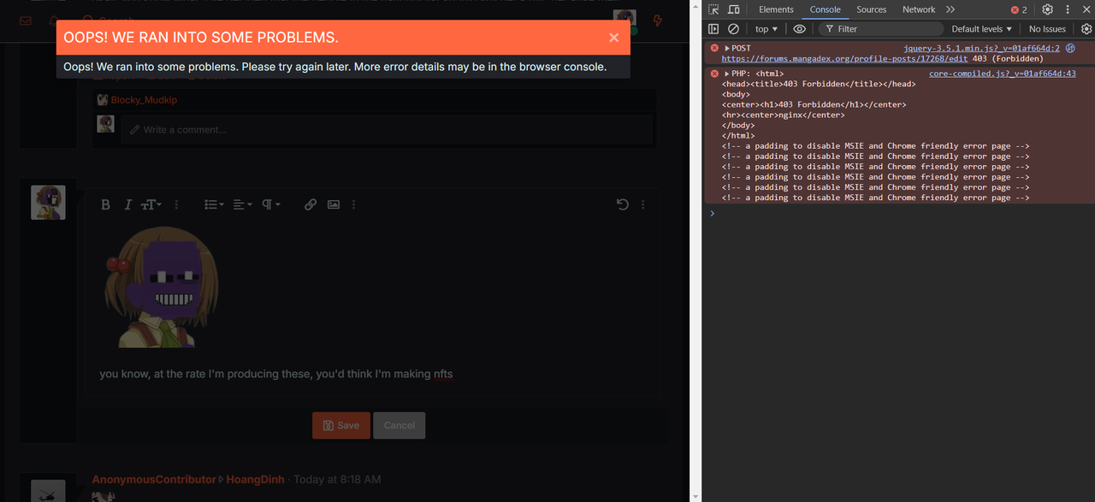Click the blue network request icon beside jquery link
Screen dimensions: 1095x502
pos(1070,49)
